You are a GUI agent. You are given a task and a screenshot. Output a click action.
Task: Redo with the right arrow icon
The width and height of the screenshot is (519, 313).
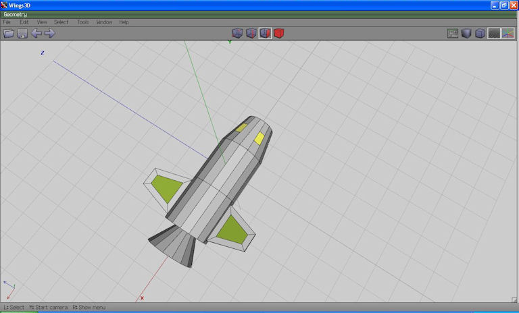[49, 33]
